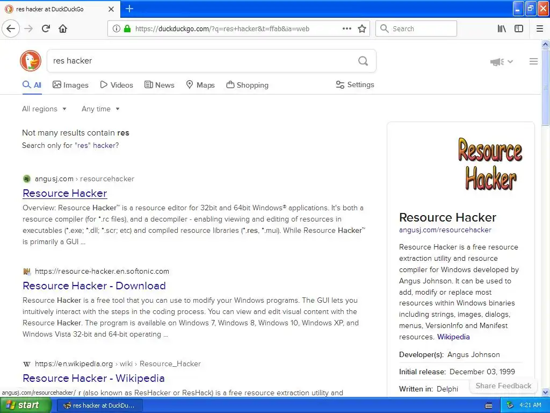Open the search Settings menu
Viewport: 550px width, 413px height.
pyautogui.click(x=355, y=84)
